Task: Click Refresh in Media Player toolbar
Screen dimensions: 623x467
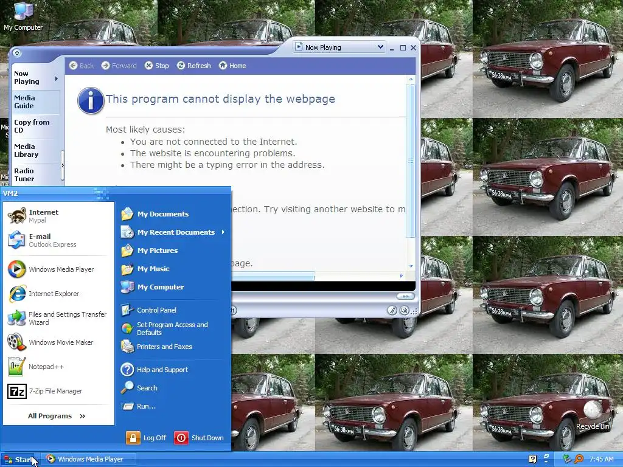Action: 194,66
